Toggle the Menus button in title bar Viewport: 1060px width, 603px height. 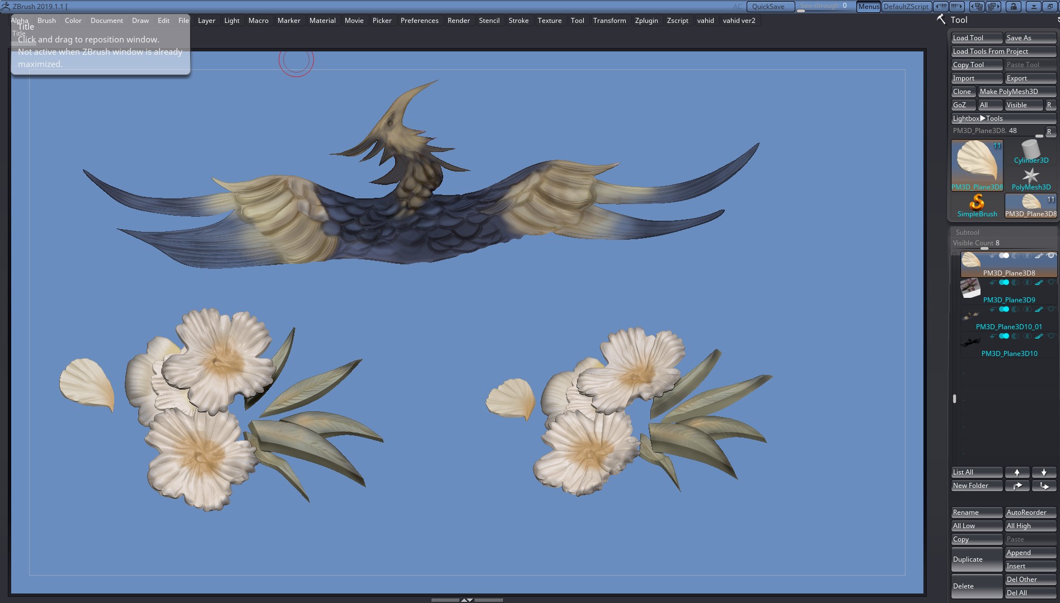(x=869, y=6)
